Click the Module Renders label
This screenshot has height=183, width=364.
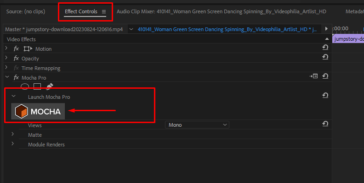click(46, 145)
